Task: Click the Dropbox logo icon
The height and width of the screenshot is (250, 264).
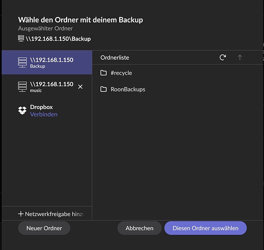Action: (22, 110)
